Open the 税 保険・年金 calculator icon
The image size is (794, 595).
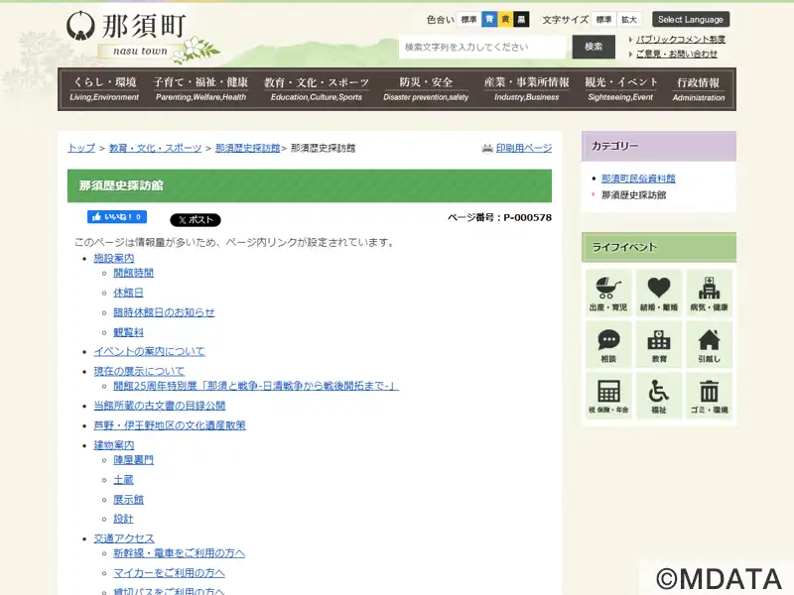pyautogui.click(x=607, y=396)
